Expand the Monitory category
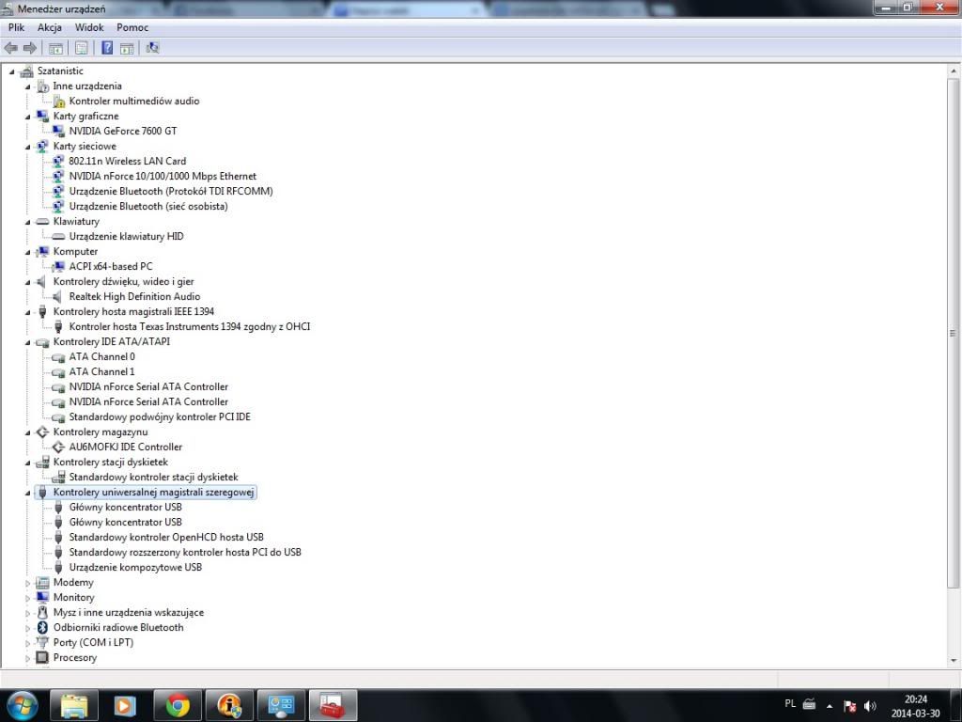The image size is (962, 722). click(27, 598)
